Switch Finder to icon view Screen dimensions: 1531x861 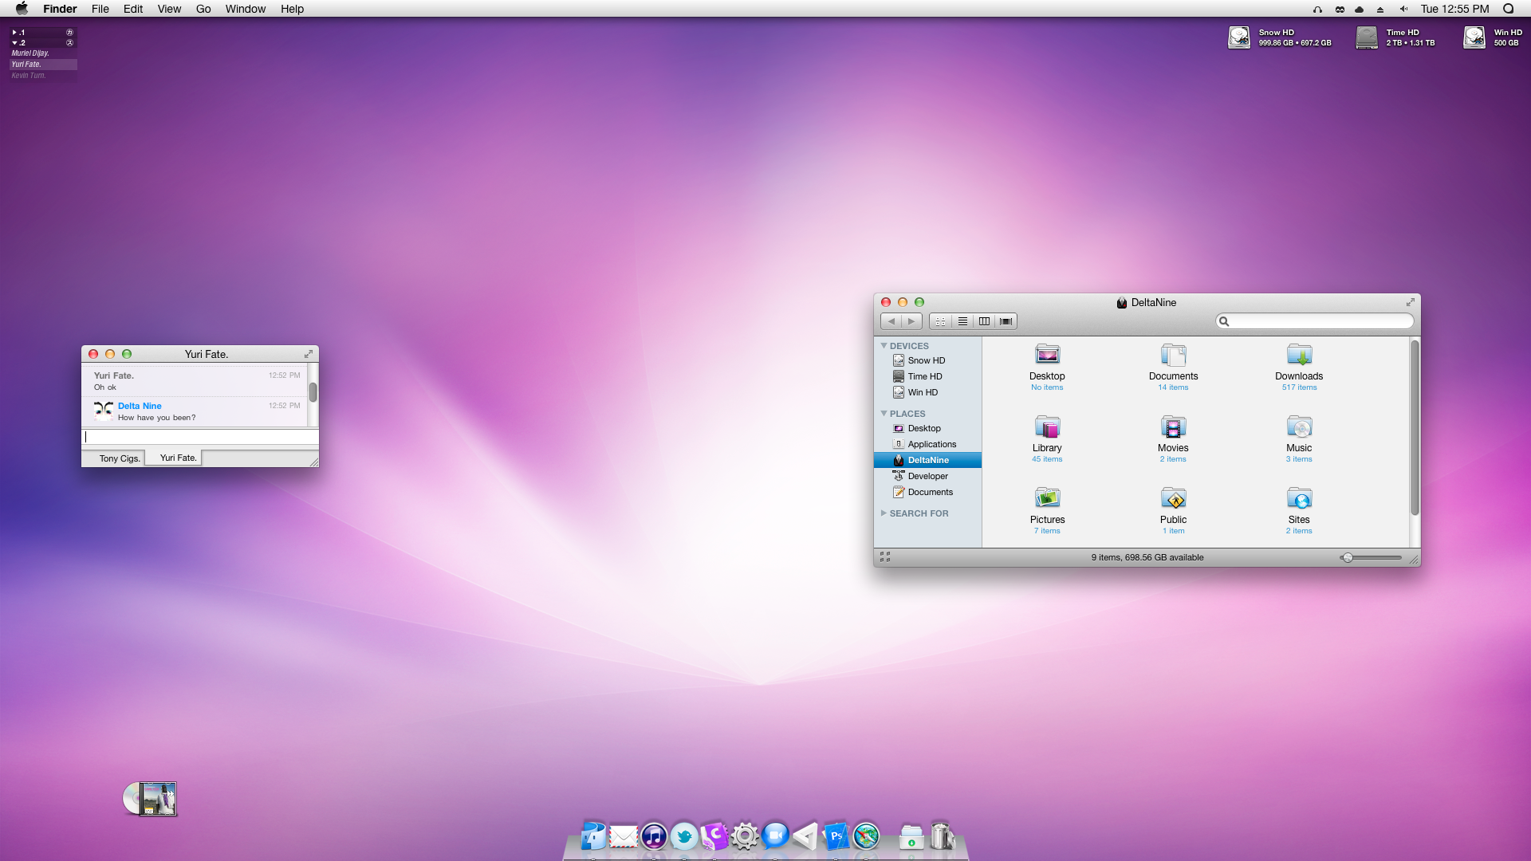[941, 321]
